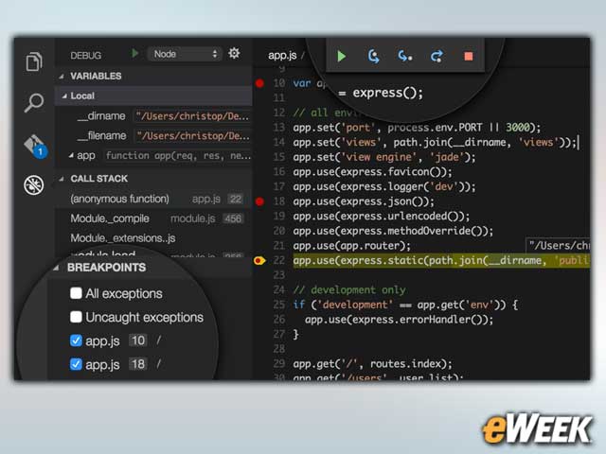The image size is (606, 454).
Task: Open the Node configuration dropdown
Action: [x=185, y=54]
